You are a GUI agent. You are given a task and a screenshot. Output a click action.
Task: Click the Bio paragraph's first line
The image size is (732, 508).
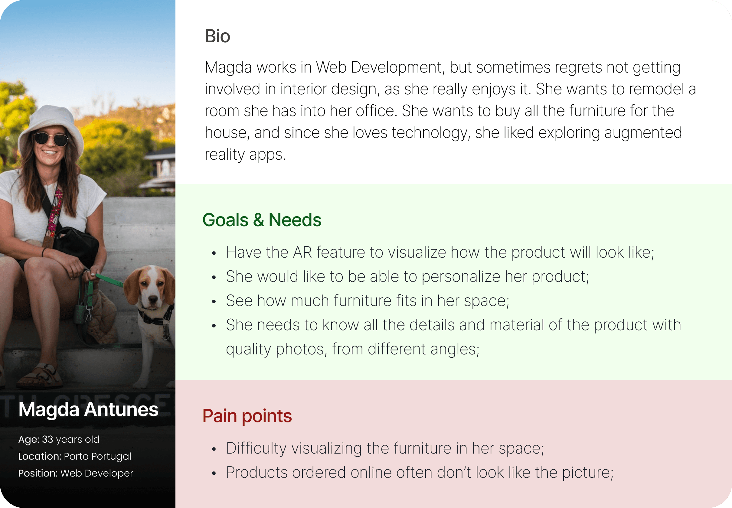443,67
